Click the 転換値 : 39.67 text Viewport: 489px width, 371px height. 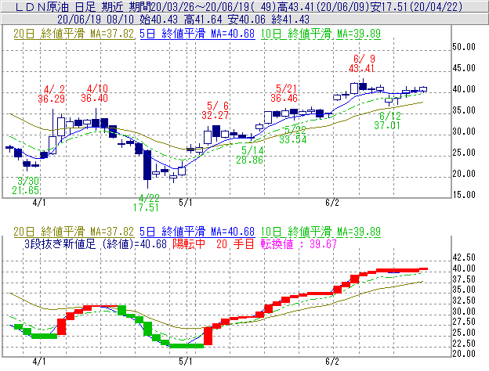tap(299, 244)
